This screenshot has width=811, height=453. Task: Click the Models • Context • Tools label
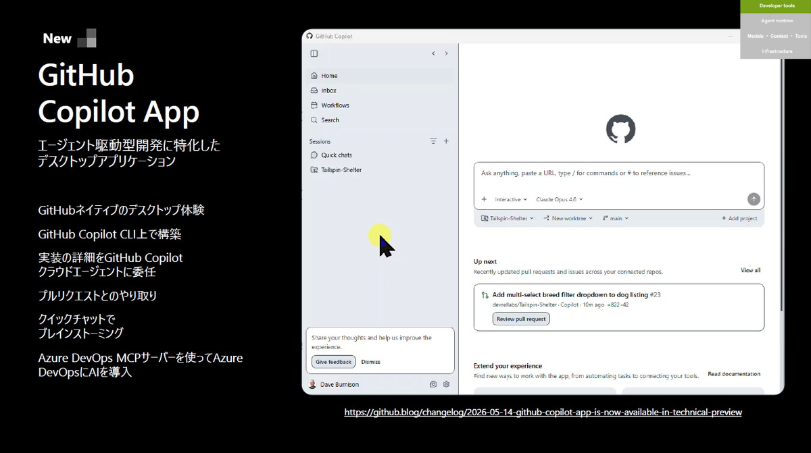coord(776,36)
